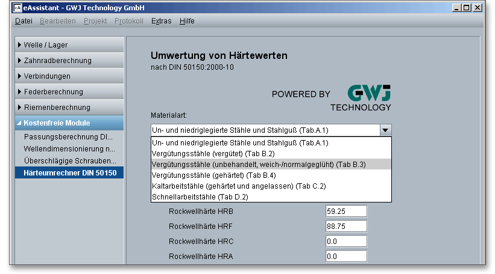The height and width of the screenshot is (274, 495).
Task: Click the Rockwellhärte HRC input field
Action: click(x=345, y=242)
